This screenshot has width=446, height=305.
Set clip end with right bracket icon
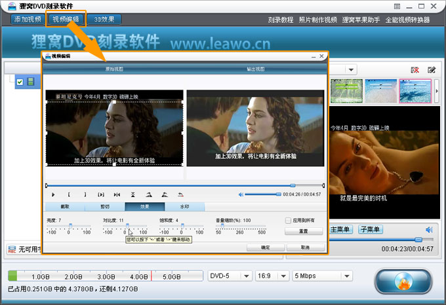click(x=85, y=194)
